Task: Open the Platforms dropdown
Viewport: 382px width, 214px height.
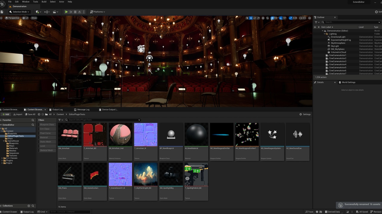Action: click(x=98, y=12)
